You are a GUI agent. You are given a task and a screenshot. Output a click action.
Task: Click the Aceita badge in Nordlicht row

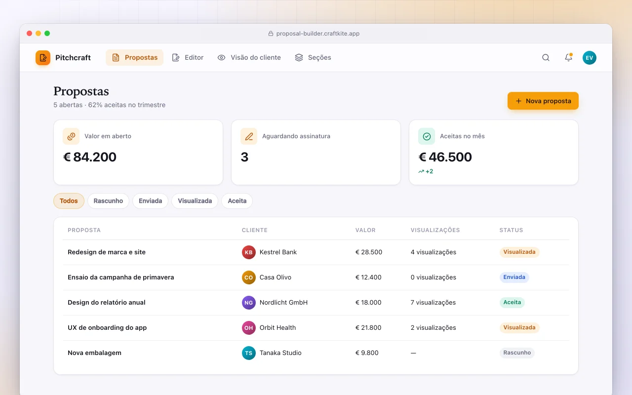coord(512,303)
